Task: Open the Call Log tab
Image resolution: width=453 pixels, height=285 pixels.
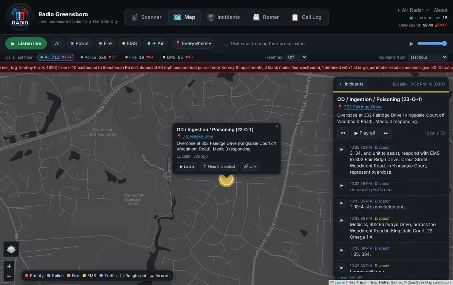Action: (307, 17)
